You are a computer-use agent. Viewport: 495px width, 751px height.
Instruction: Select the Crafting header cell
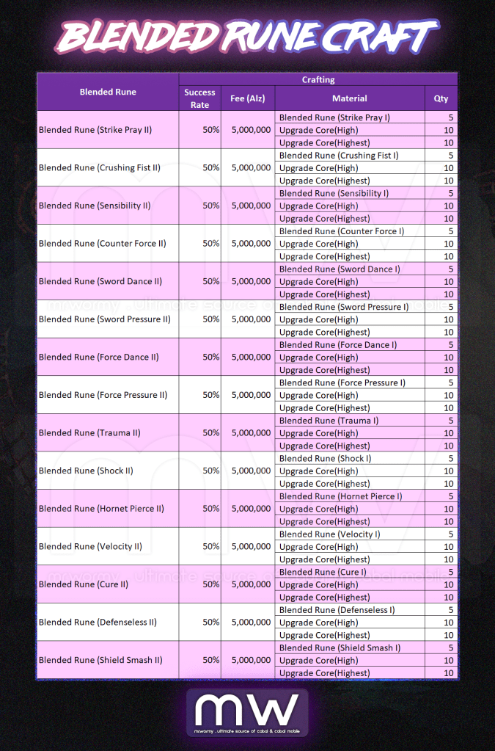click(x=318, y=79)
